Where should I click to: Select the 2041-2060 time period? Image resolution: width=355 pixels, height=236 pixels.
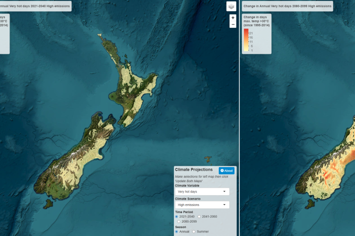click(x=199, y=217)
